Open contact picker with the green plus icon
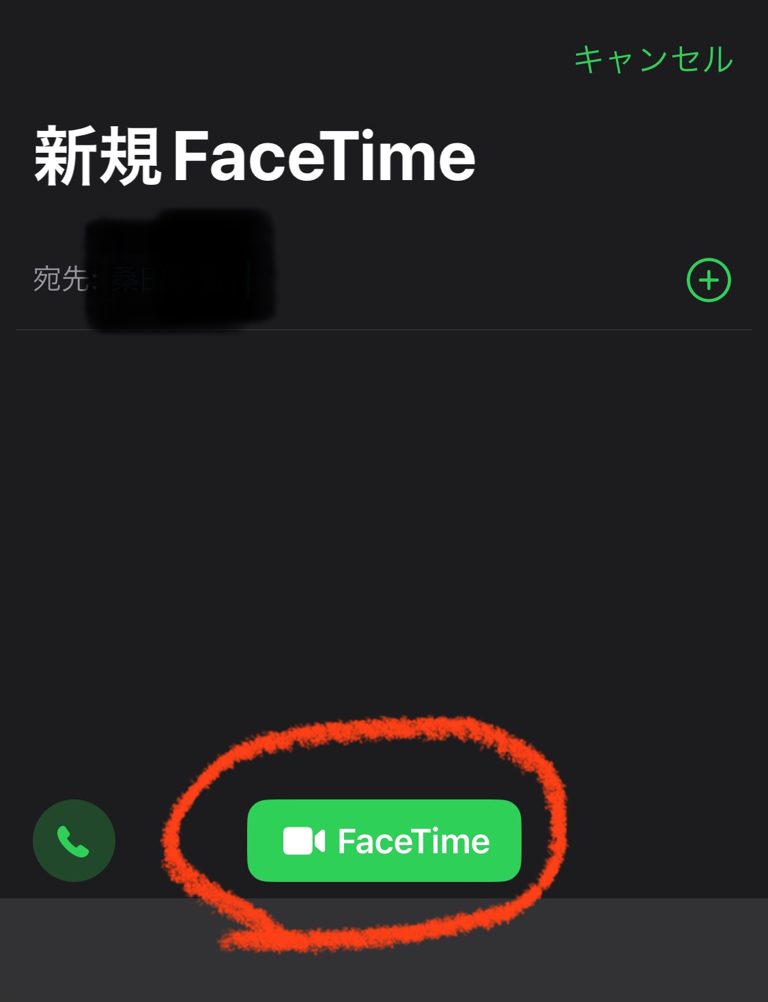 point(709,280)
